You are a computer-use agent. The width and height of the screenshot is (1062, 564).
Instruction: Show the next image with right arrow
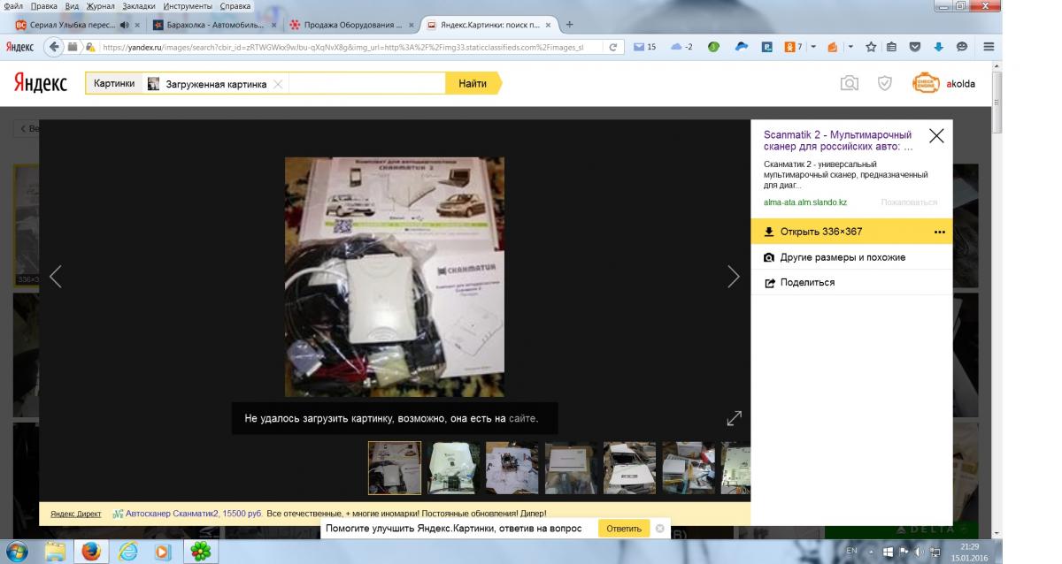point(733,277)
